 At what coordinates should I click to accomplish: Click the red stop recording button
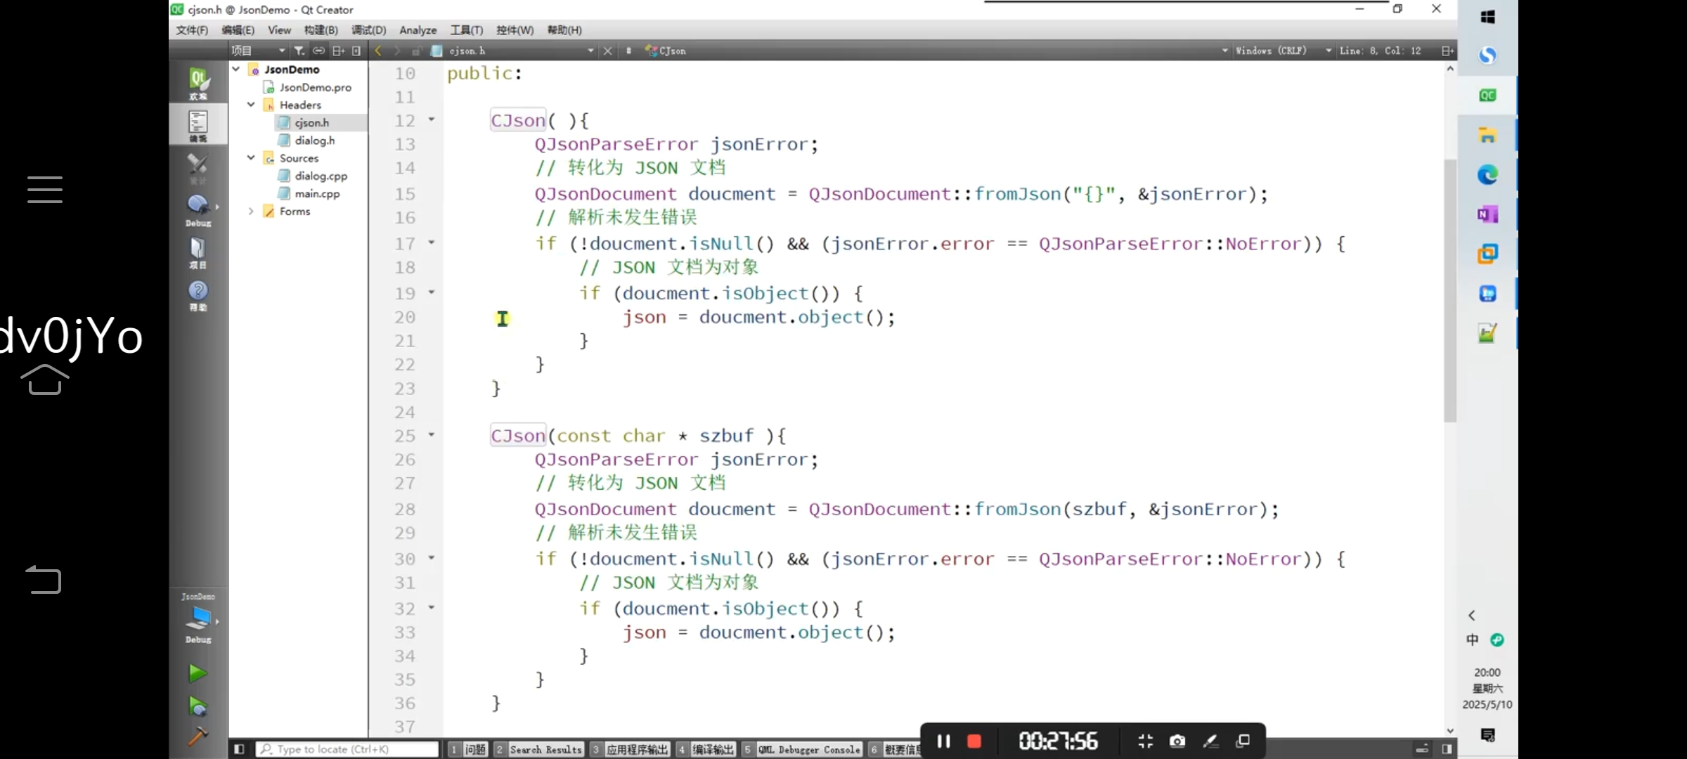pos(974,741)
